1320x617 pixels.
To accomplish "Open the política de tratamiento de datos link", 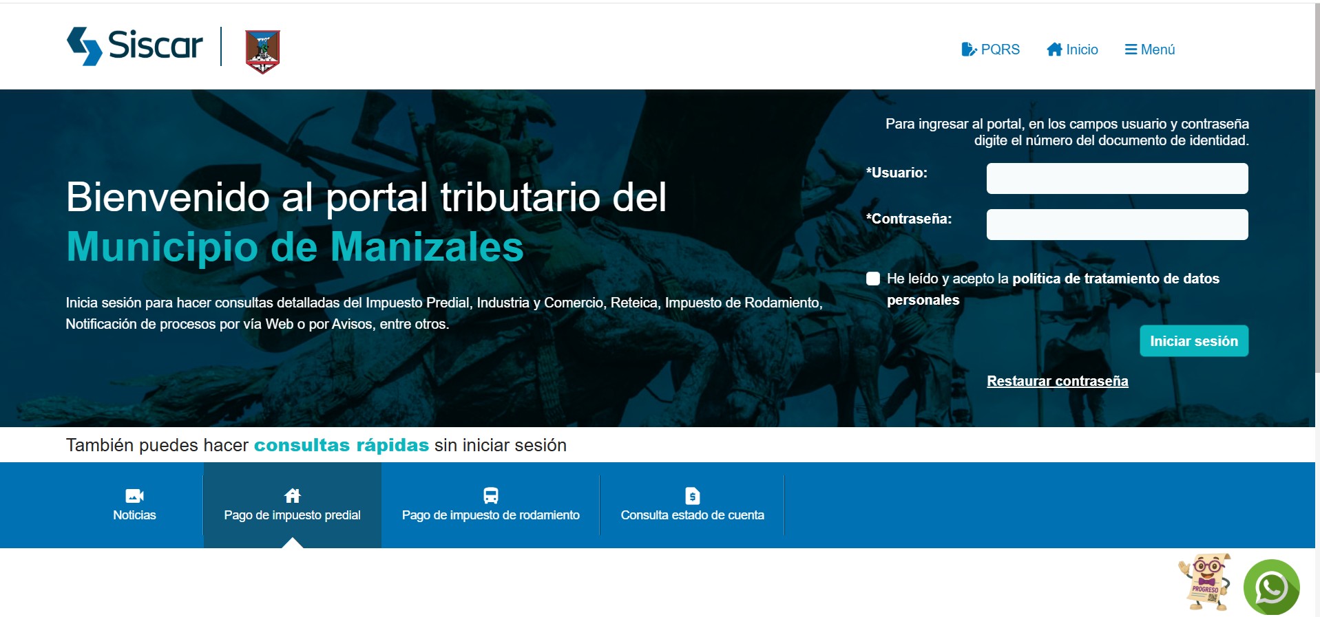I will click(1115, 279).
